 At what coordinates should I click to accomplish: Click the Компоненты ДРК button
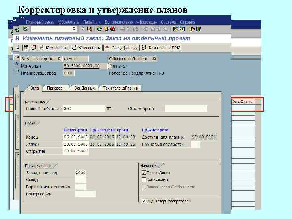coord(161,48)
